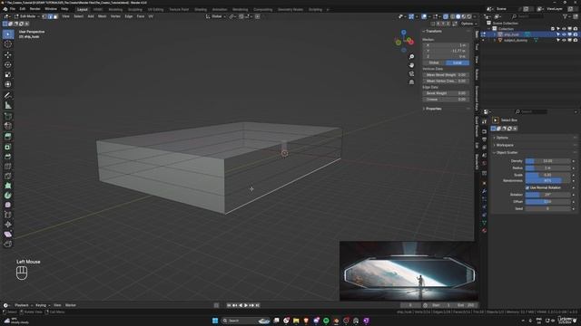Image resolution: width=581 pixels, height=326 pixels.
Task: Toggle camera view with camera icon
Action: point(411,73)
